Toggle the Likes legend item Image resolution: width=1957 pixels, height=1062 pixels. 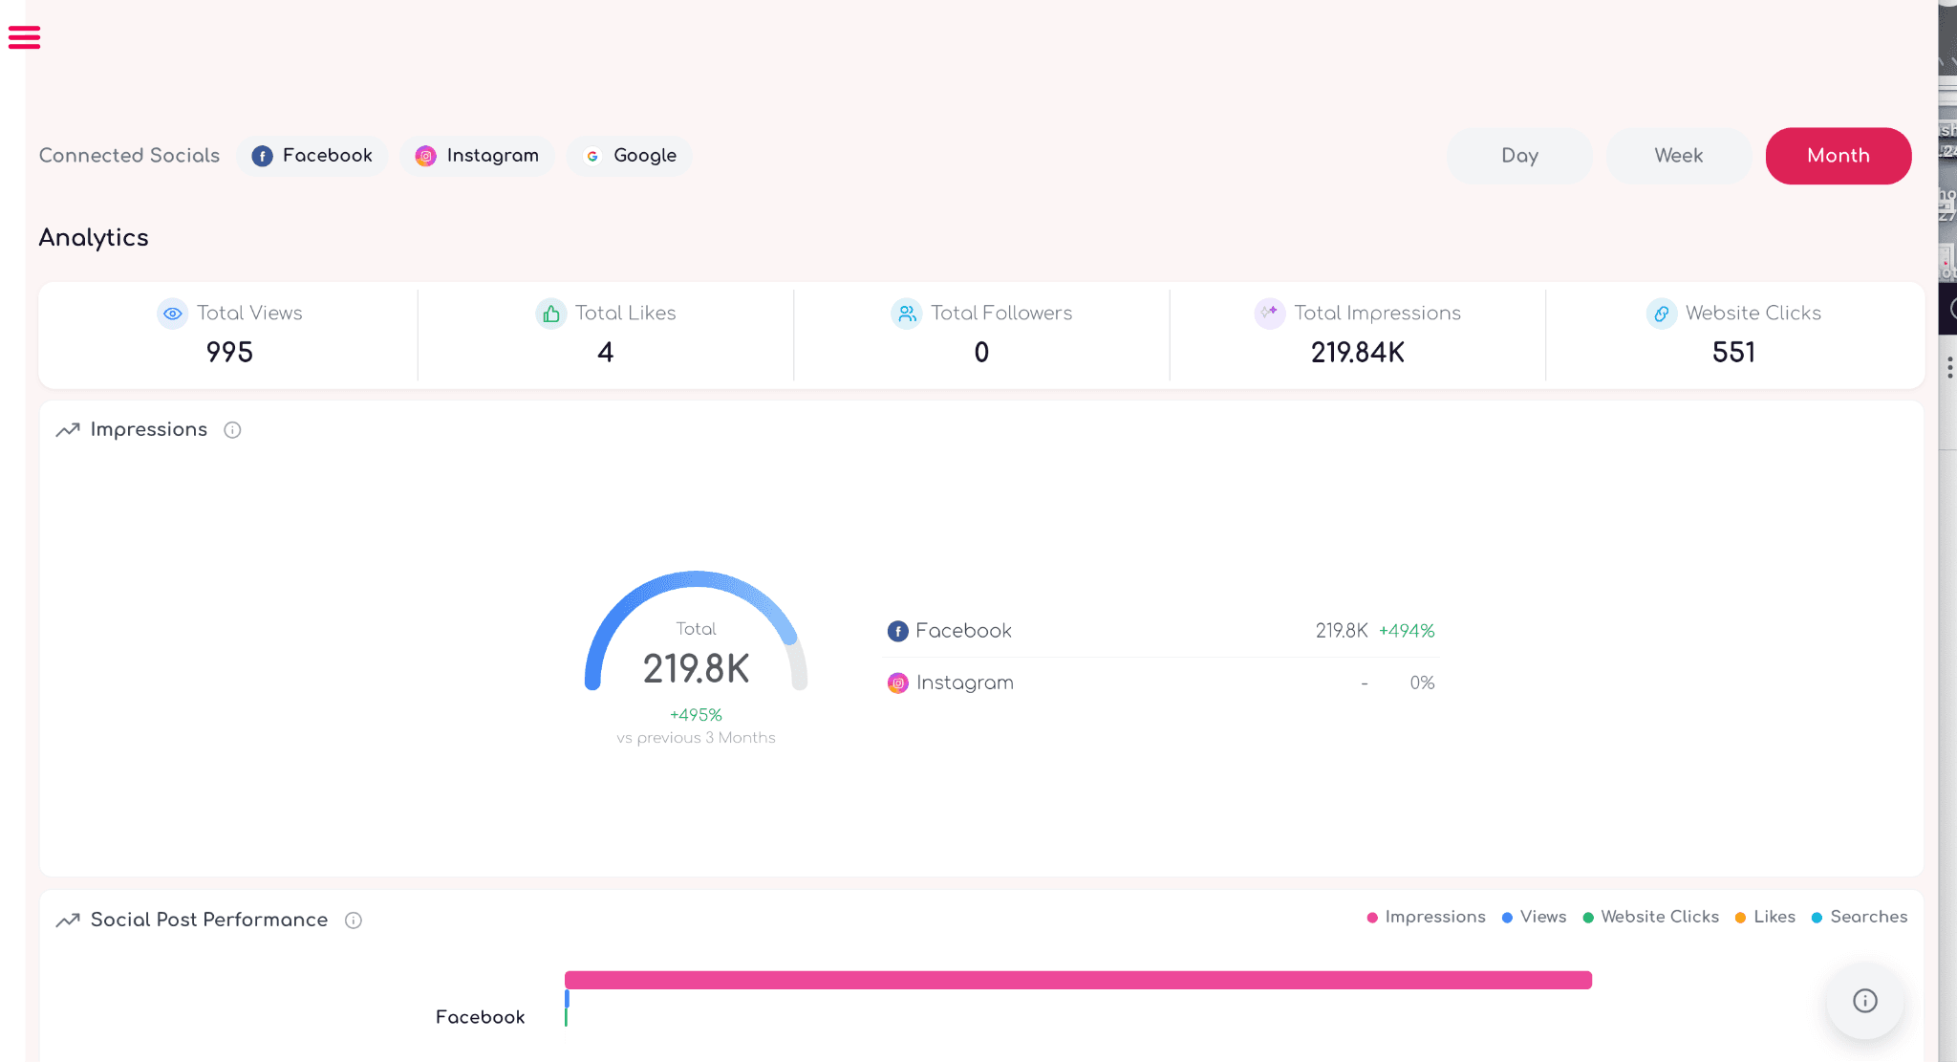[x=1766, y=917]
